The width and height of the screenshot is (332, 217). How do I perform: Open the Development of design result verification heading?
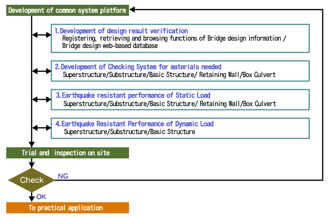121,31
